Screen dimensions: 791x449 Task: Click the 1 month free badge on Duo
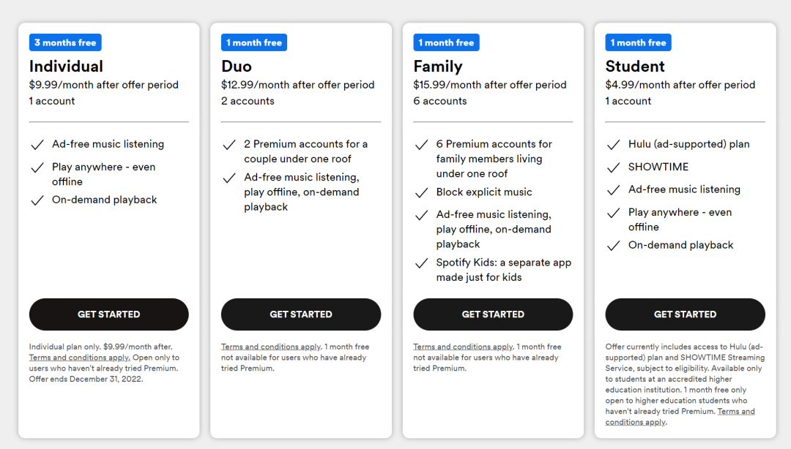253,43
